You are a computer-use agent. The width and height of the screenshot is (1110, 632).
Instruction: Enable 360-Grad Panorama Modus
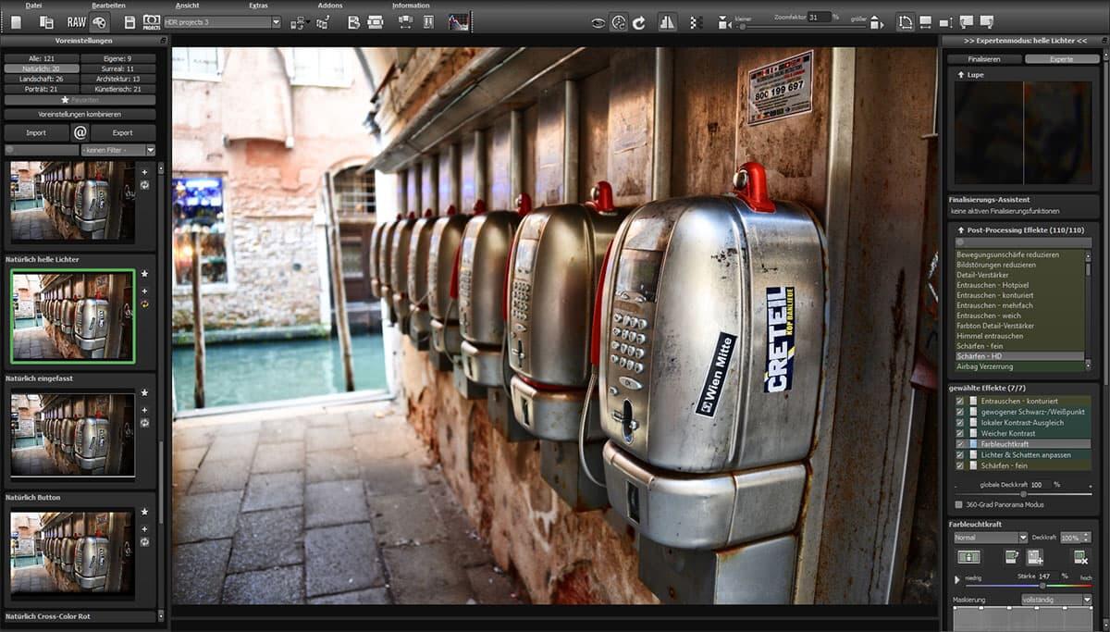pyautogui.click(x=958, y=505)
